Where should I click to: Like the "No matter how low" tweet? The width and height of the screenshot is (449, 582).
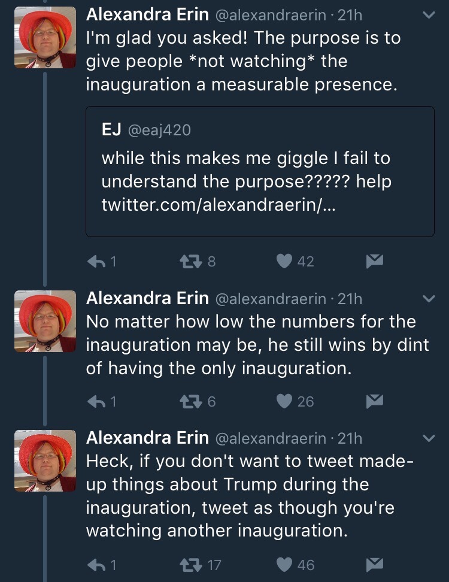pos(286,401)
